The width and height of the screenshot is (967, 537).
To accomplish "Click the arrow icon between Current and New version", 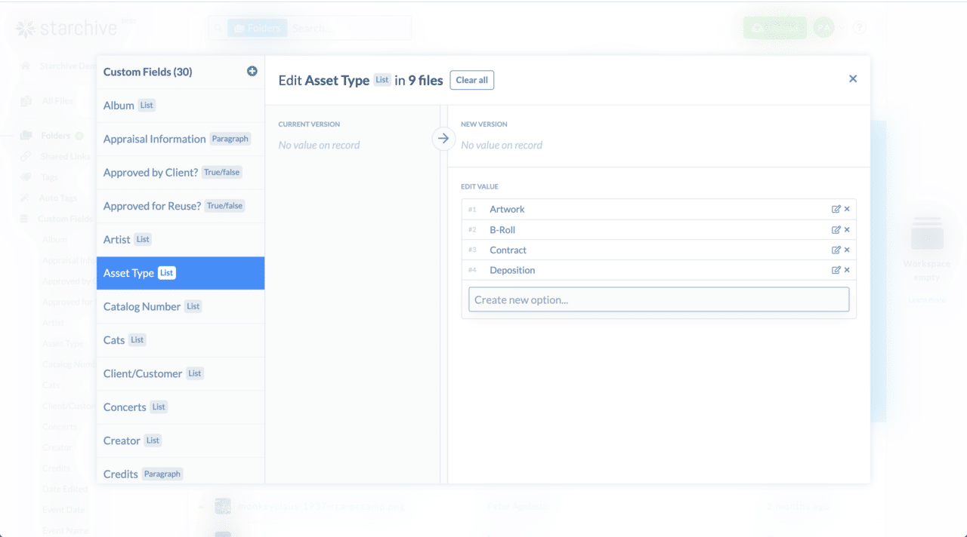I will [443, 139].
